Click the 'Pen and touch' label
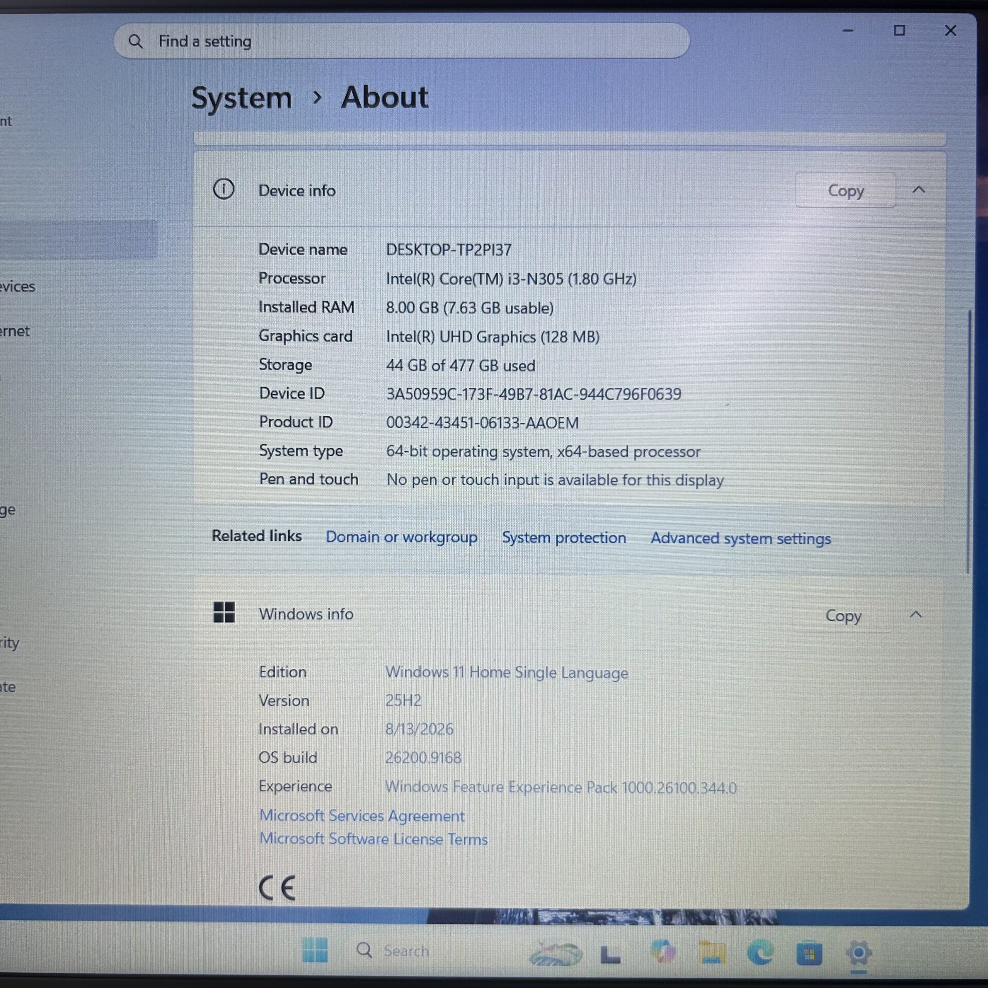Image resolution: width=988 pixels, height=988 pixels. (x=309, y=479)
